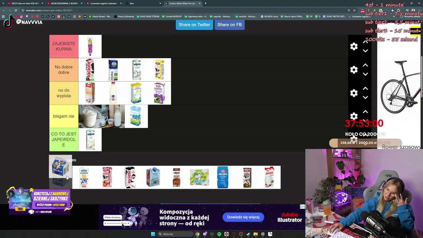
Task: Open Google Chrome from the taskbar
Action: pyautogui.click(x=197, y=234)
